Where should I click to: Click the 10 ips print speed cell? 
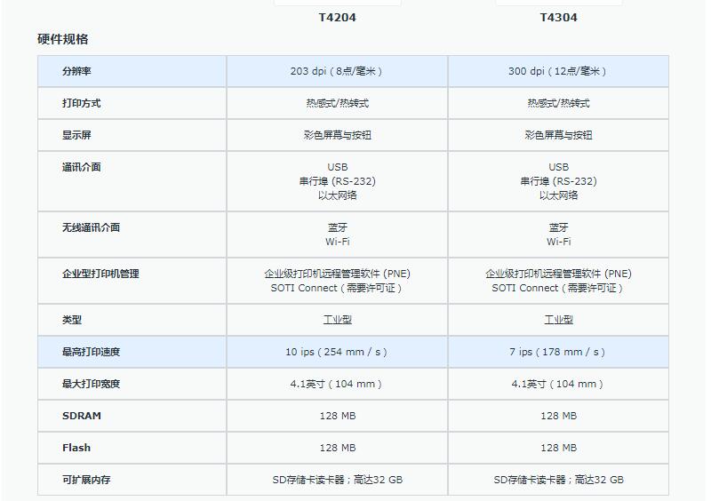tap(338, 352)
